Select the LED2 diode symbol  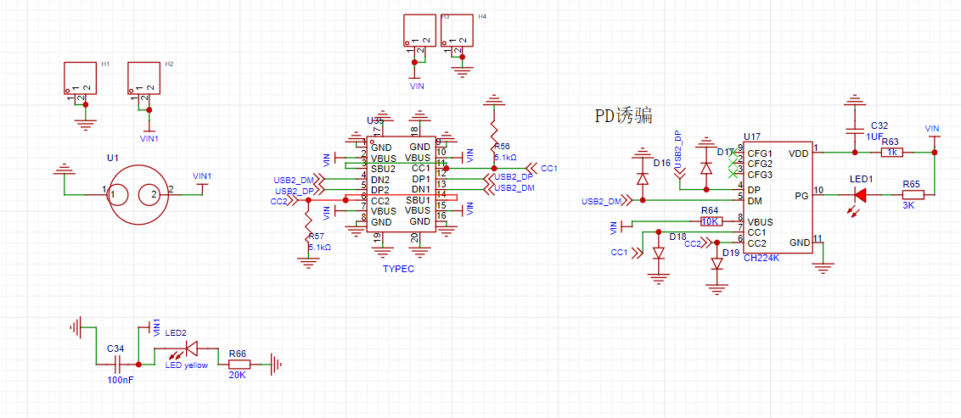191,348
